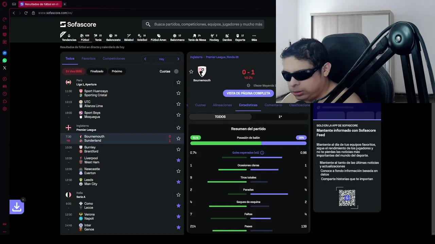Favorite the Premier League competition
435x244 pixels.
[178, 128]
